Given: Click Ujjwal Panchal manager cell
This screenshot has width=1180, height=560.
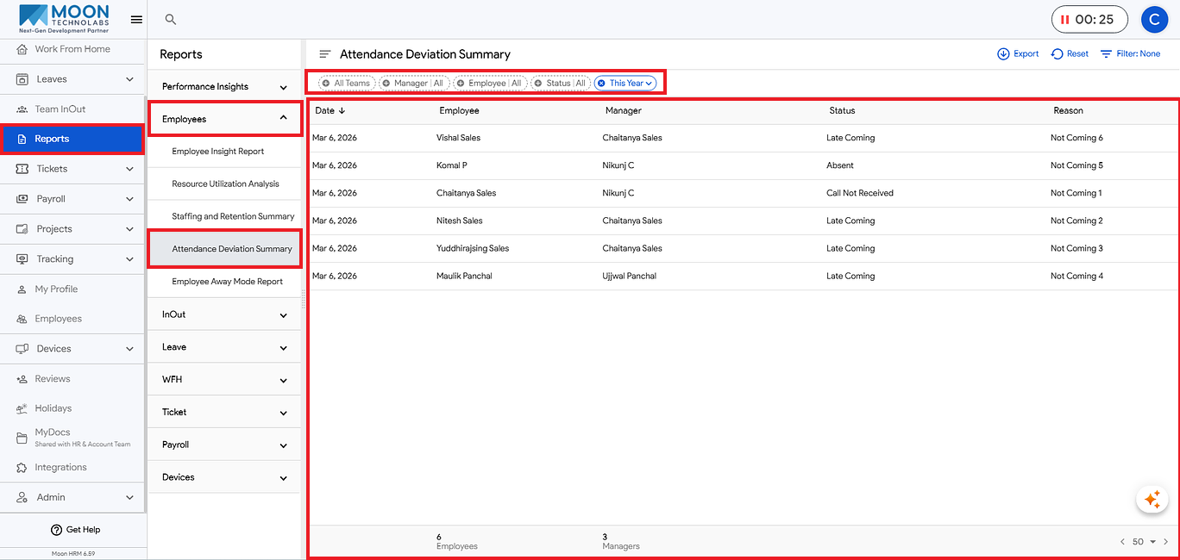Looking at the screenshot, I should pyautogui.click(x=630, y=276).
